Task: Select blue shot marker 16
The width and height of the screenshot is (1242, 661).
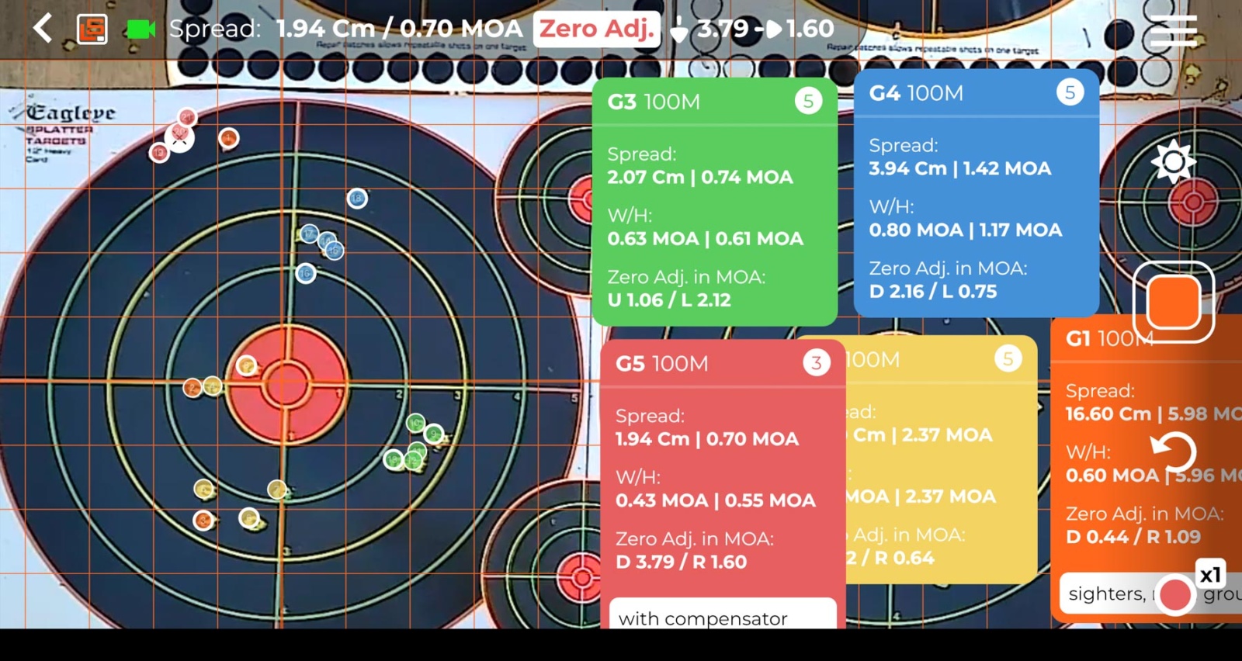Action: coord(306,273)
